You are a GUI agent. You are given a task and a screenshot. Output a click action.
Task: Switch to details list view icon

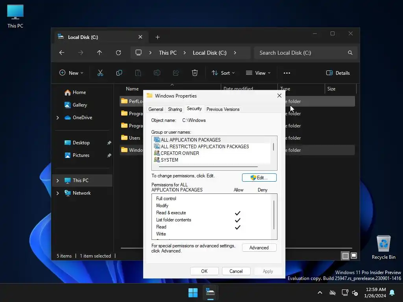346,256
